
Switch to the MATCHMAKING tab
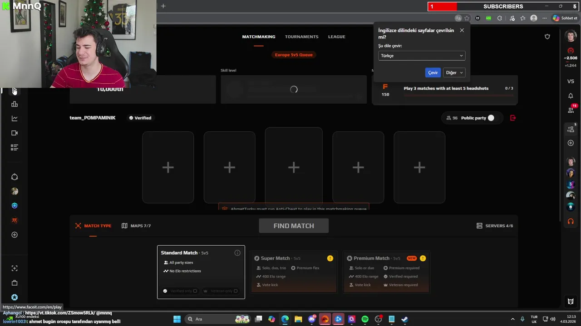(x=259, y=37)
